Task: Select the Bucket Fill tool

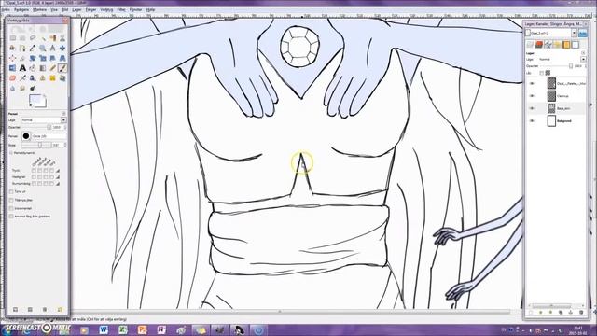Action: point(33,68)
